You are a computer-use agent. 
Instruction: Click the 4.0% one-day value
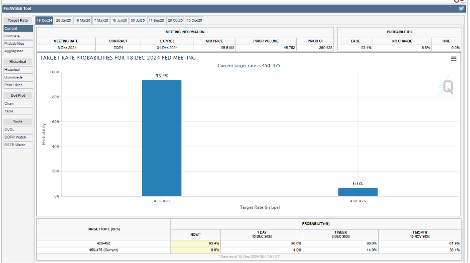pyautogui.click(x=297, y=250)
